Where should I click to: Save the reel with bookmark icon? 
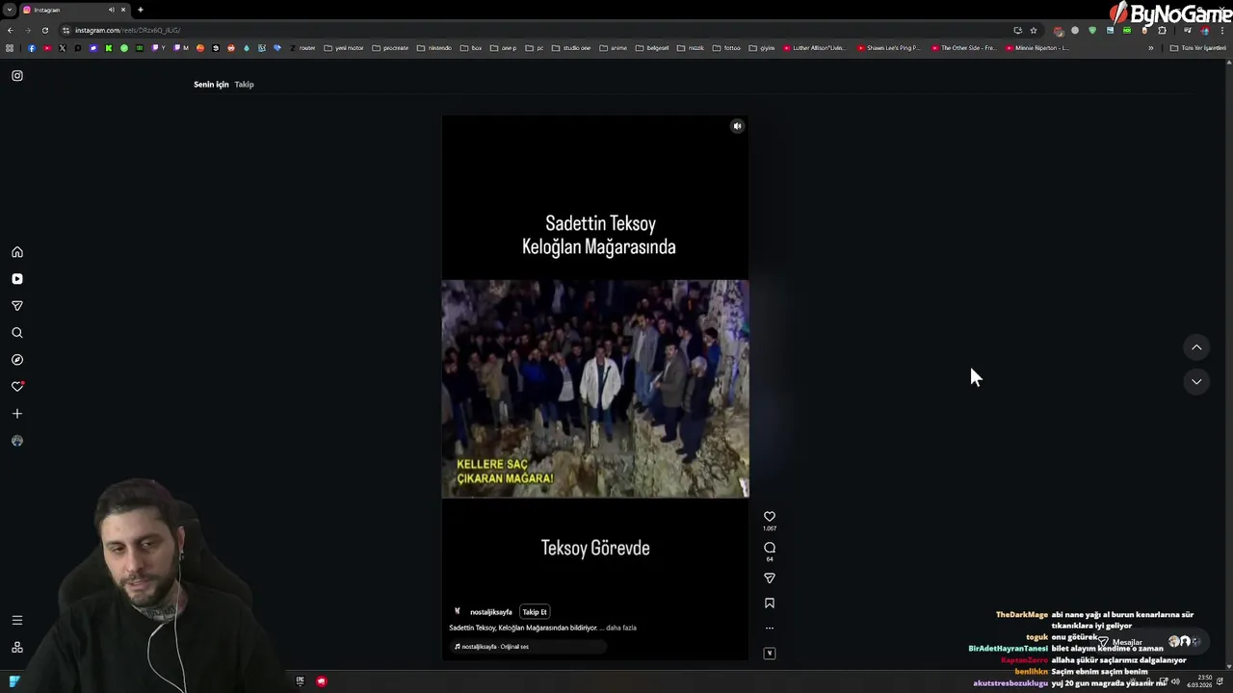click(x=770, y=603)
